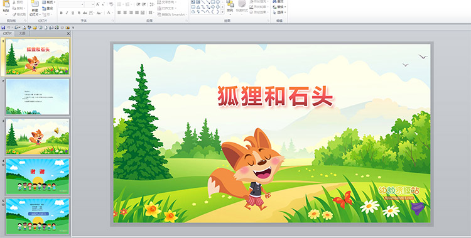This screenshot has width=471, height=238.
Task: Click the Bold formatting icon
Action: pyautogui.click(x=62, y=13)
